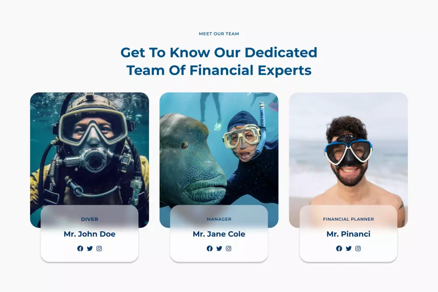
Task: Click the snorkeler with fish photo
Action: 219,149
